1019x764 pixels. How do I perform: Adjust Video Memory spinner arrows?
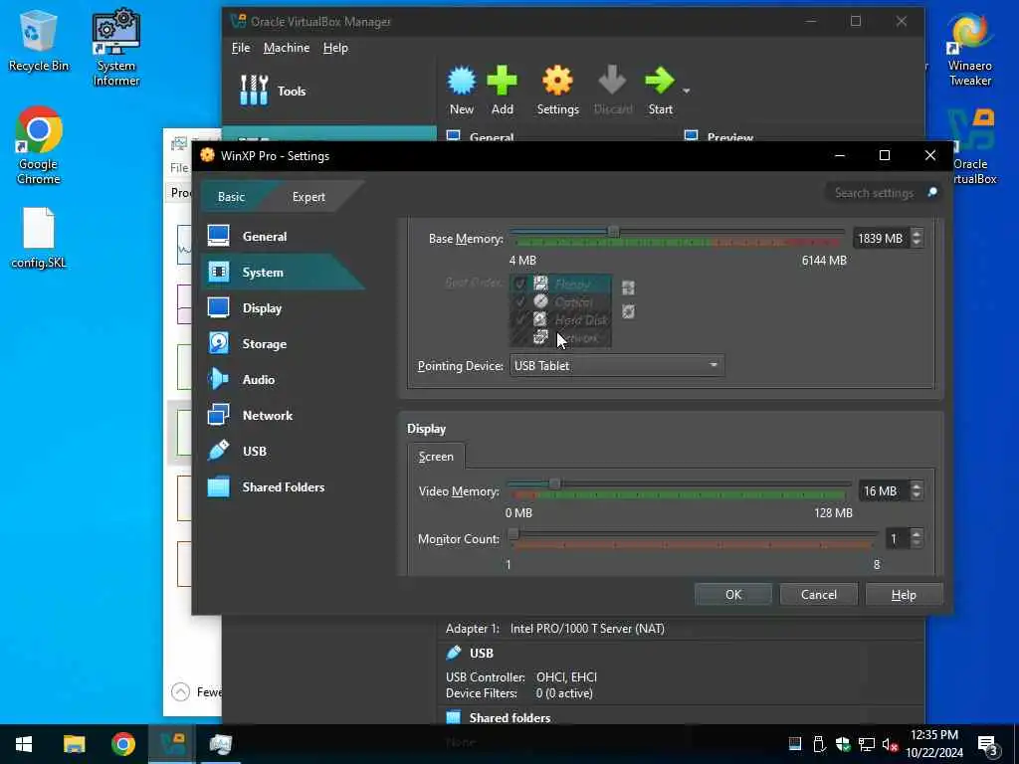coord(917,491)
